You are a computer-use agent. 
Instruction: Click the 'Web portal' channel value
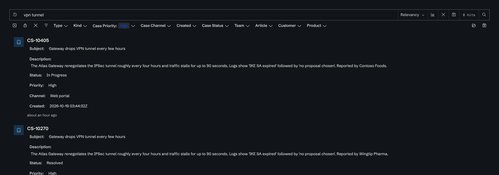tap(60, 96)
